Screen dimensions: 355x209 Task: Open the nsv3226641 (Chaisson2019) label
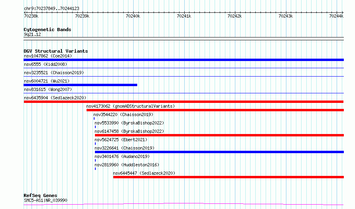124,148
